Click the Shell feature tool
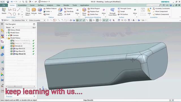The width and height of the screenshot is (181, 102). click(46, 14)
